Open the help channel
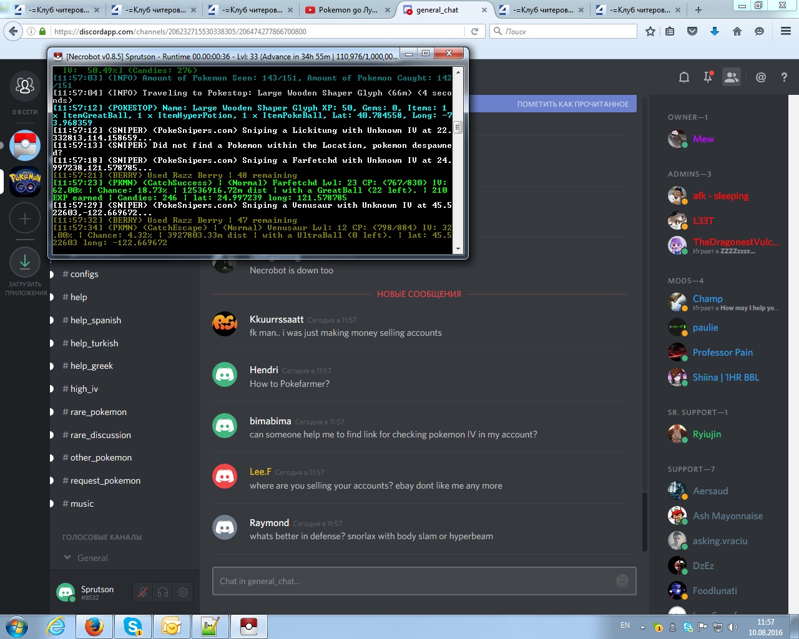Image resolution: width=799 pixels, height=639 pixels. click(79, 297)
